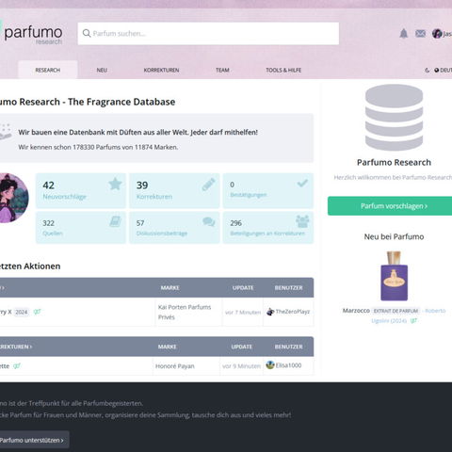The image size is (452, 452).
Task: Click the star icon in Neuvorschläge card
Action: coord(115,184)
